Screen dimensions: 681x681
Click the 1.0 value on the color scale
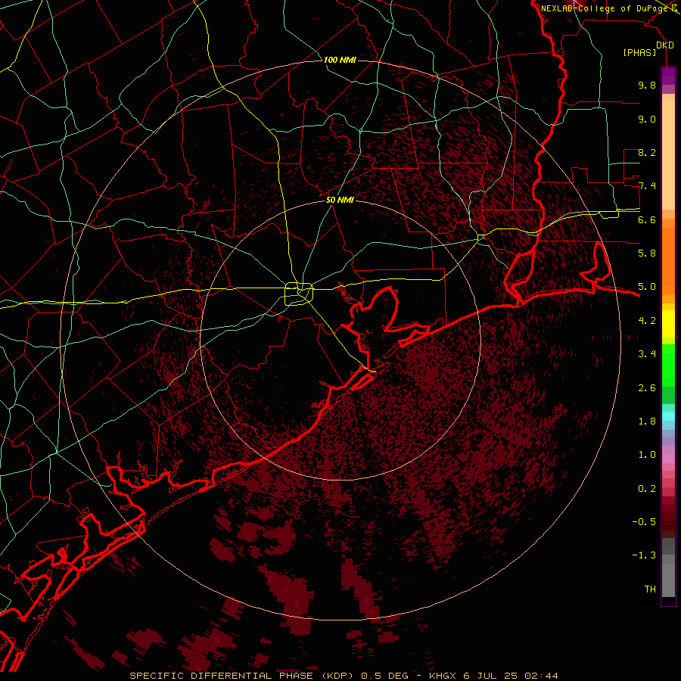point(647,455)
